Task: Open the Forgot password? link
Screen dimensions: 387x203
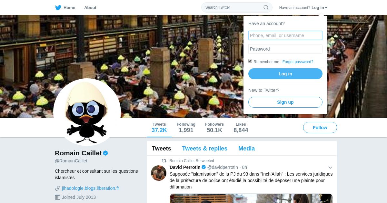Action: click(298, 62)
